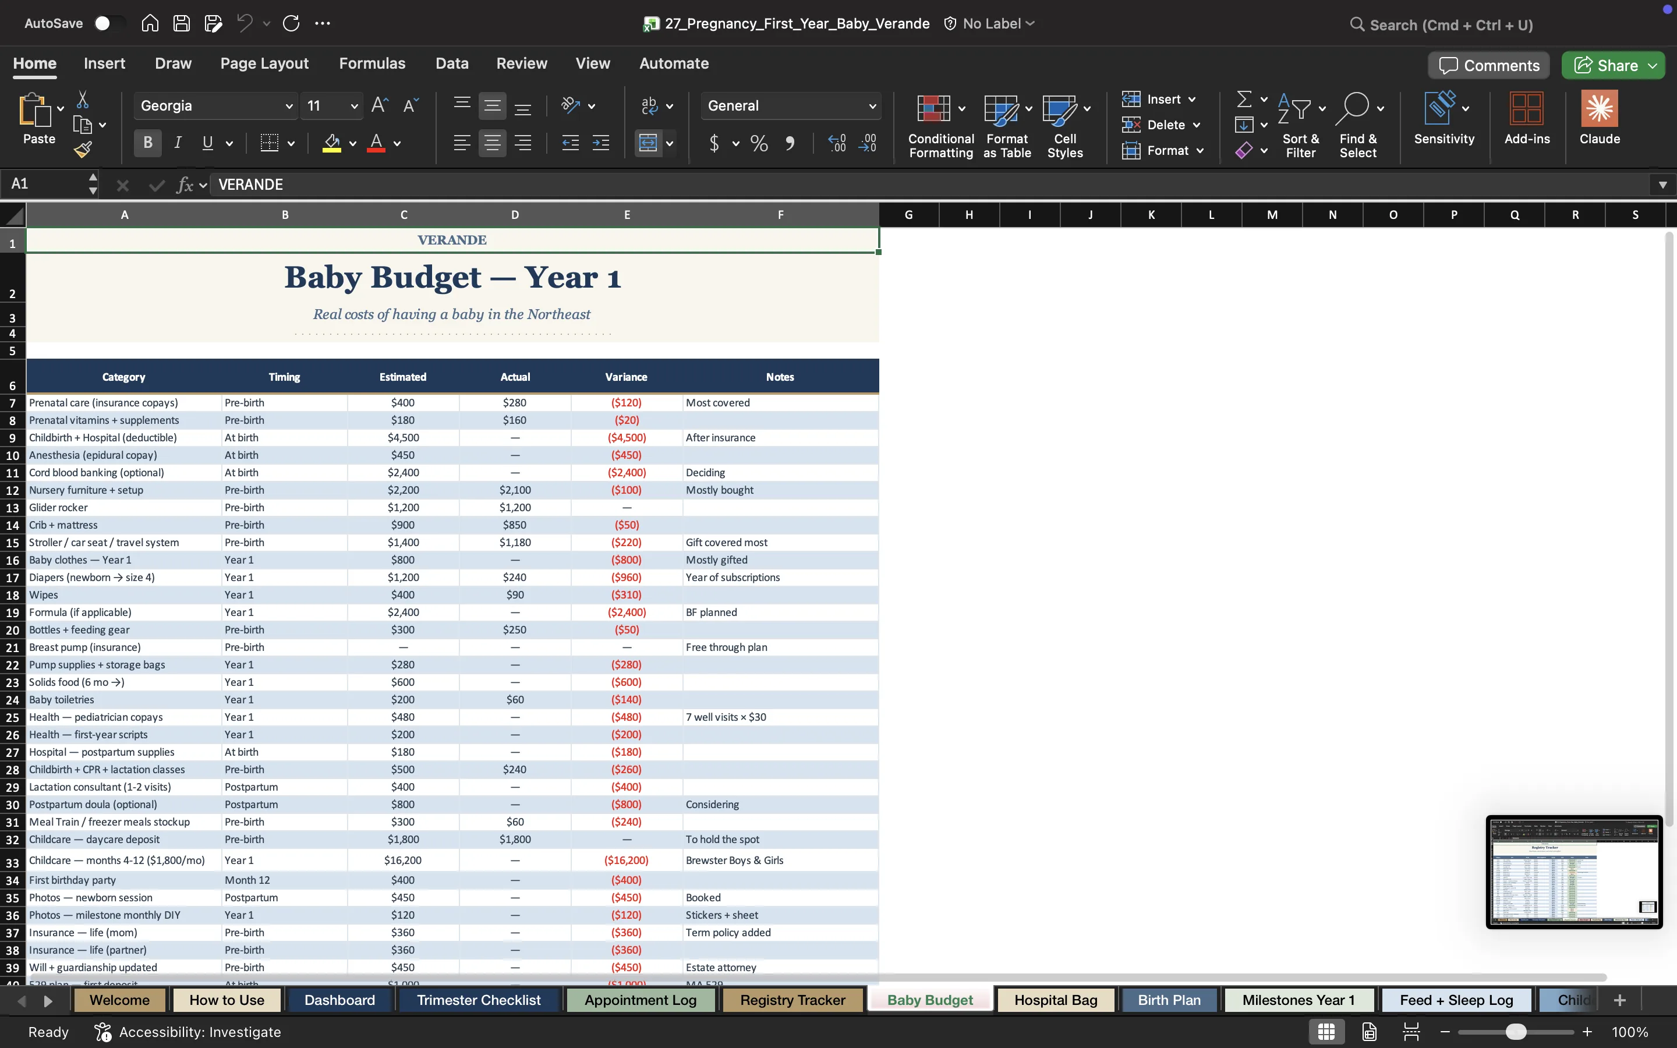Open the Georgia font name dropdown
1677x1048 pixels.
click(x=289, y=106)
